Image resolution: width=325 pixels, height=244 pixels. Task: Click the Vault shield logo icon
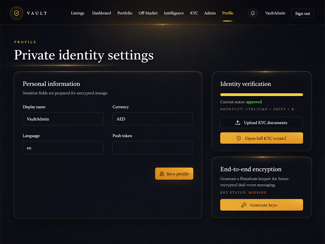pyautogui.click(x=17, y=13)
